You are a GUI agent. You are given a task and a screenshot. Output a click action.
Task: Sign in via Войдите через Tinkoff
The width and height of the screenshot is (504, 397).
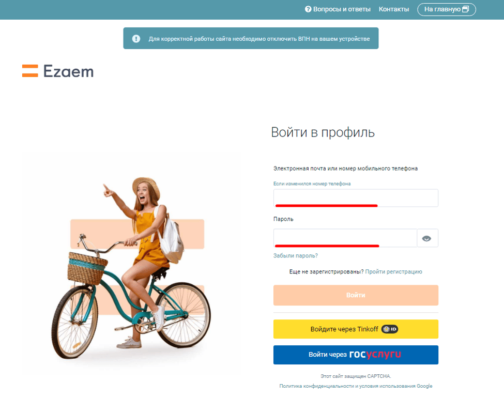point(356,329)
